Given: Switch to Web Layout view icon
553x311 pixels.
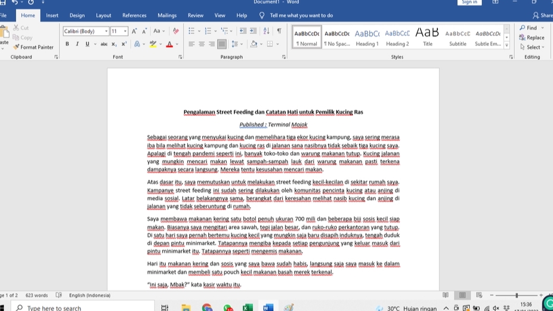Looking at the screenshot, I should tap(479, 295).
